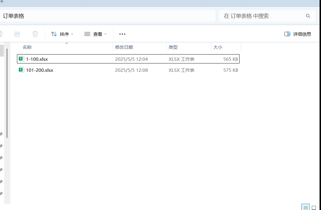The height and width of the screenshot is (210, 321).
Task: Switch to details list view at bottom right
Action: [x=305, y=207]
